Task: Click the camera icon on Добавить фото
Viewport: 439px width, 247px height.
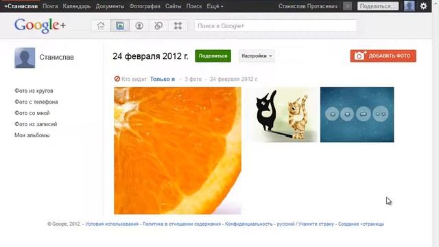Action: coord(359,56)
